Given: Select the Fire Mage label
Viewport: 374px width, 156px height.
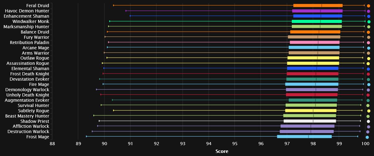Looking at the screenshot, I should [x=39, y=85].
